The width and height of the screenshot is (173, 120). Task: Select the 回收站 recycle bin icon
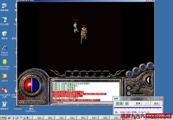[5, 35]
